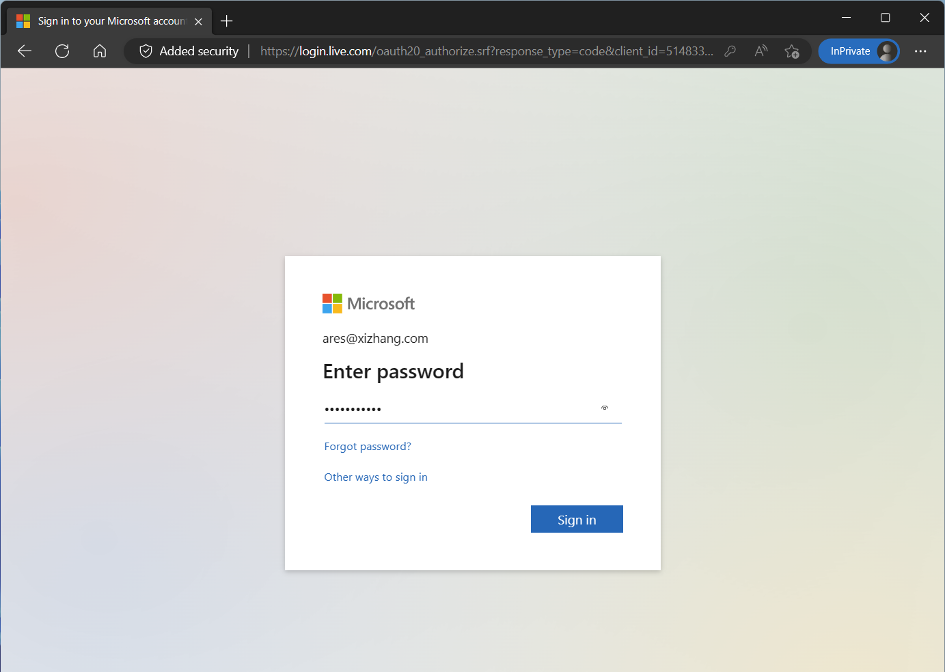Click the login.live.com address bar URL
The image size is (945, 672).
pyautogui.click(x=487, y=51)
